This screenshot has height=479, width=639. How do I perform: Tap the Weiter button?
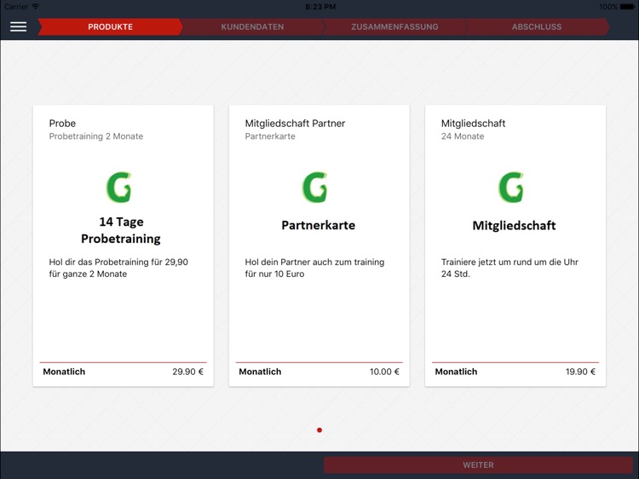point(478,465)
